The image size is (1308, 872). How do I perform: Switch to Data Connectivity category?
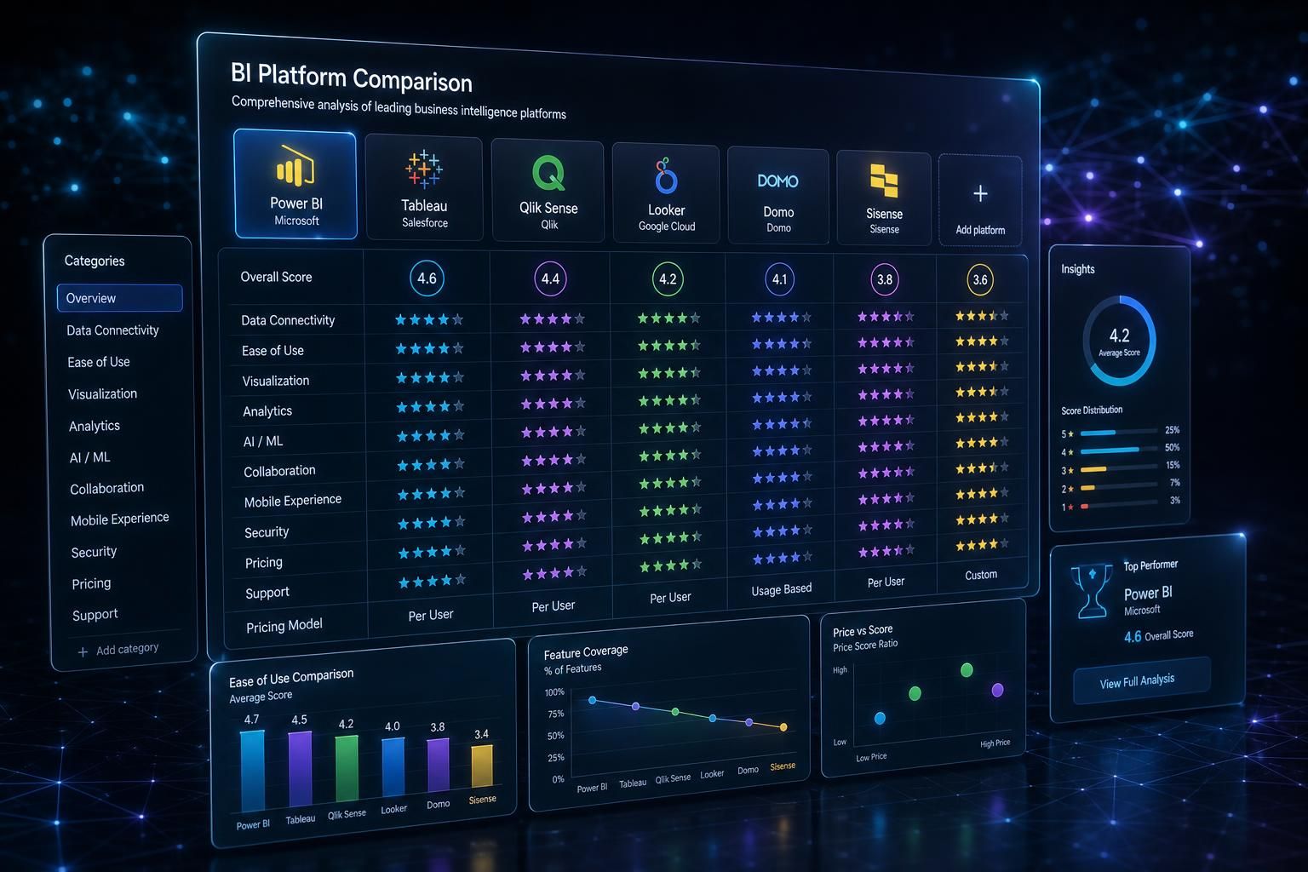pyautogui.click(x=112, y=330)
